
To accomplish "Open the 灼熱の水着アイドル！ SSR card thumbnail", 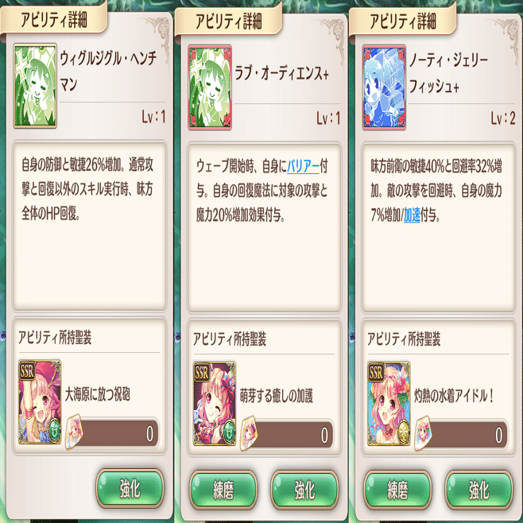I will [x=389, y=403].
